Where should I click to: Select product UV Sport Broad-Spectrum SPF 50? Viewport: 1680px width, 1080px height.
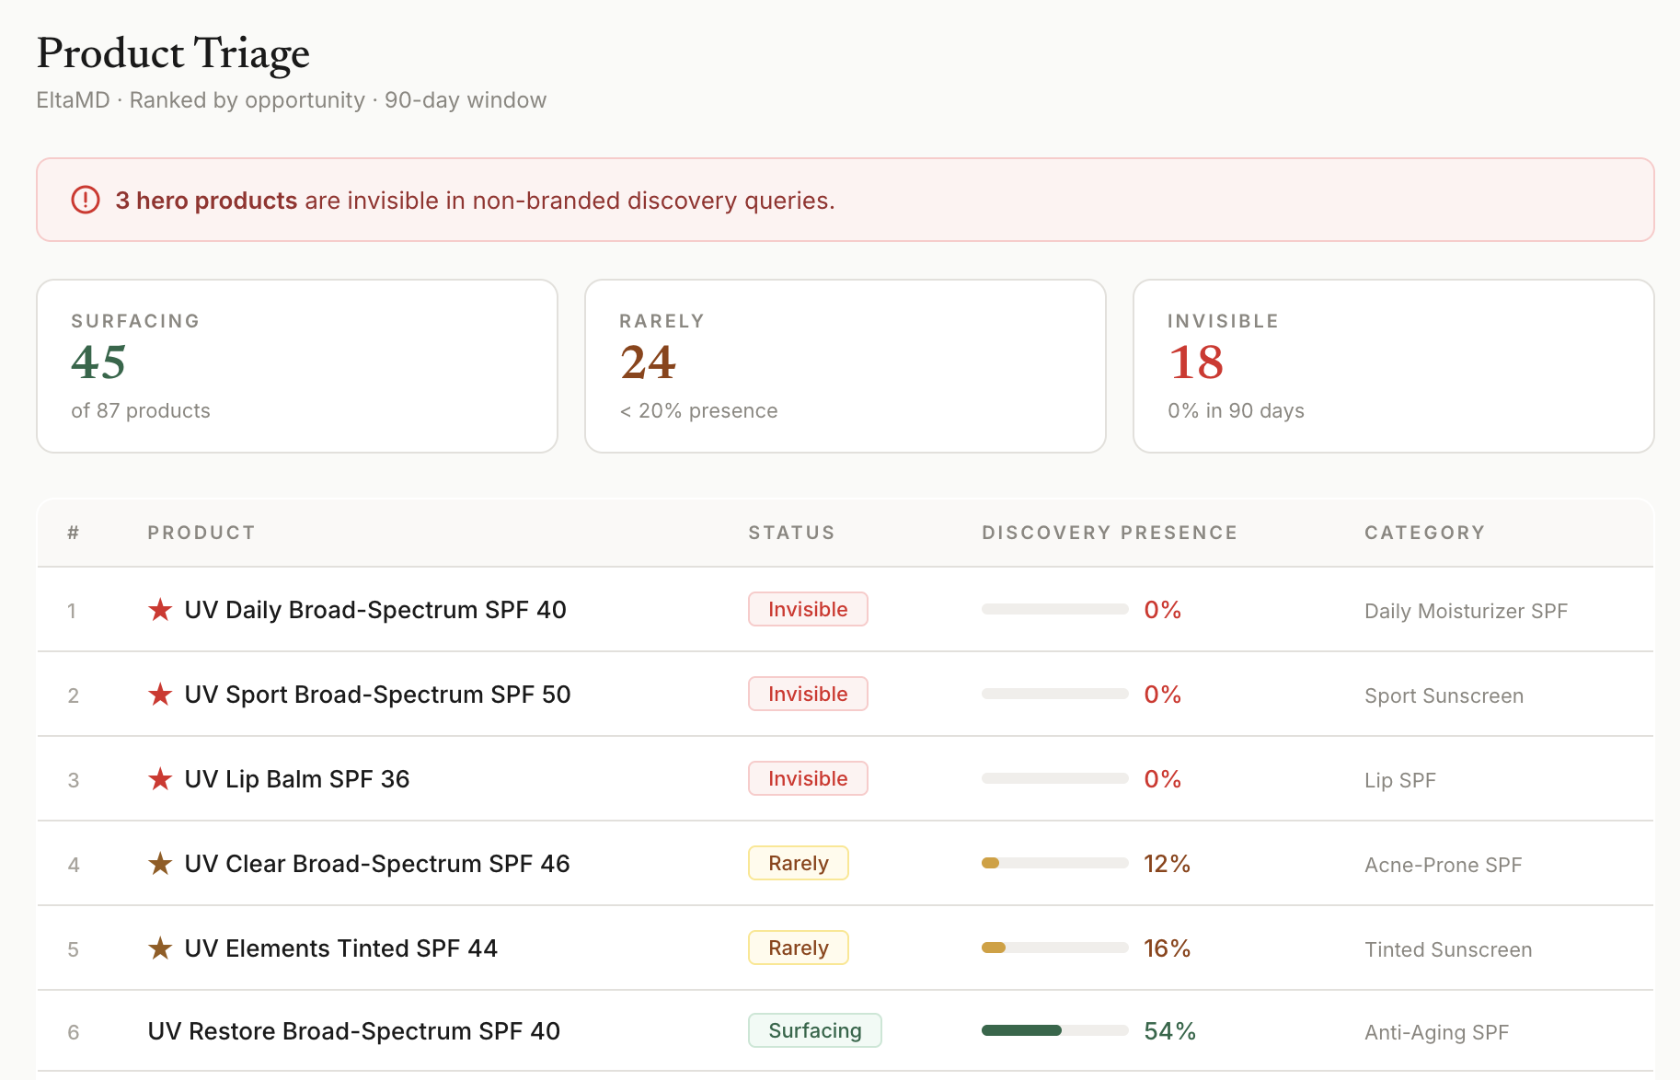[x=377, y=695]
